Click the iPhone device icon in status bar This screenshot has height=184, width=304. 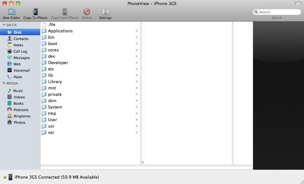[x=10, y=177]
